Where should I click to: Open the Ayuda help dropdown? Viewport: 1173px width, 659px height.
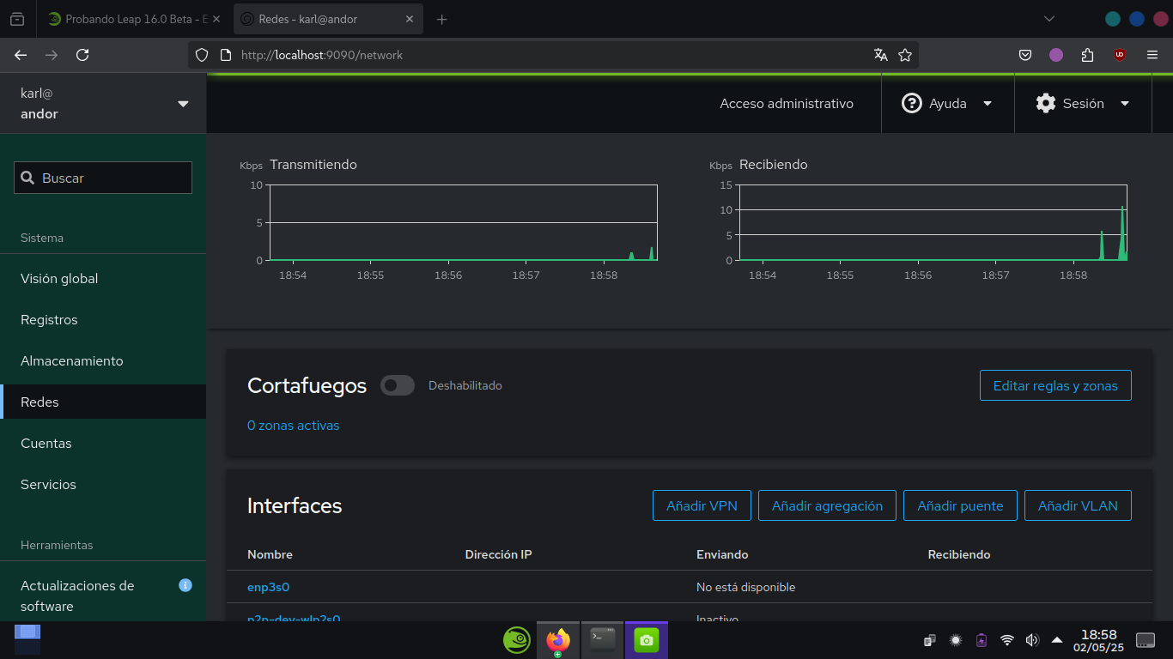(x=947, y=104)
